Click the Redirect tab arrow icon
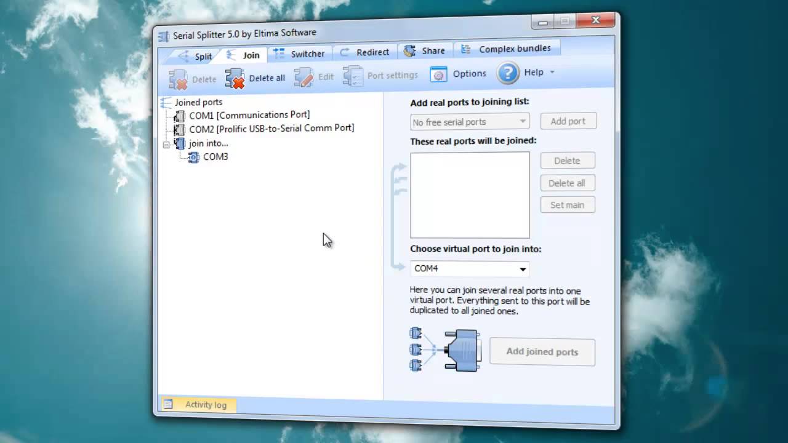The width and height of the screenshot is (788, 443). (x=344, y=53)
